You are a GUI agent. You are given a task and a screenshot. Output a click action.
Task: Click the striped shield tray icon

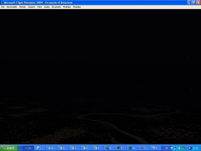pos(186,148)
